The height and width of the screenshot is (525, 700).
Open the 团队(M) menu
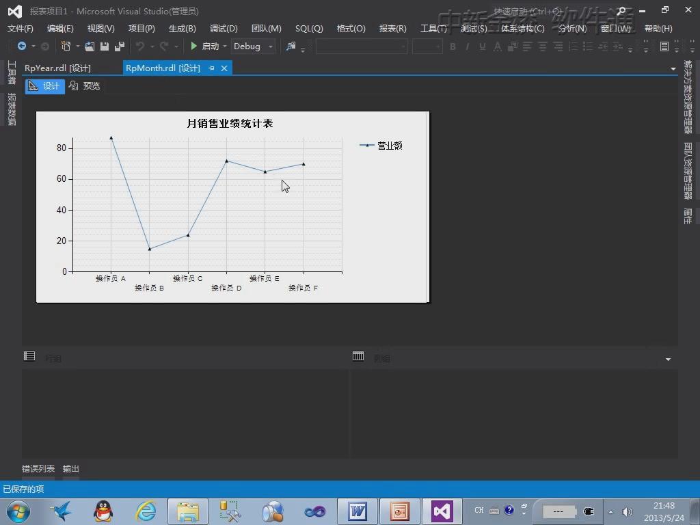click(266, 29)
